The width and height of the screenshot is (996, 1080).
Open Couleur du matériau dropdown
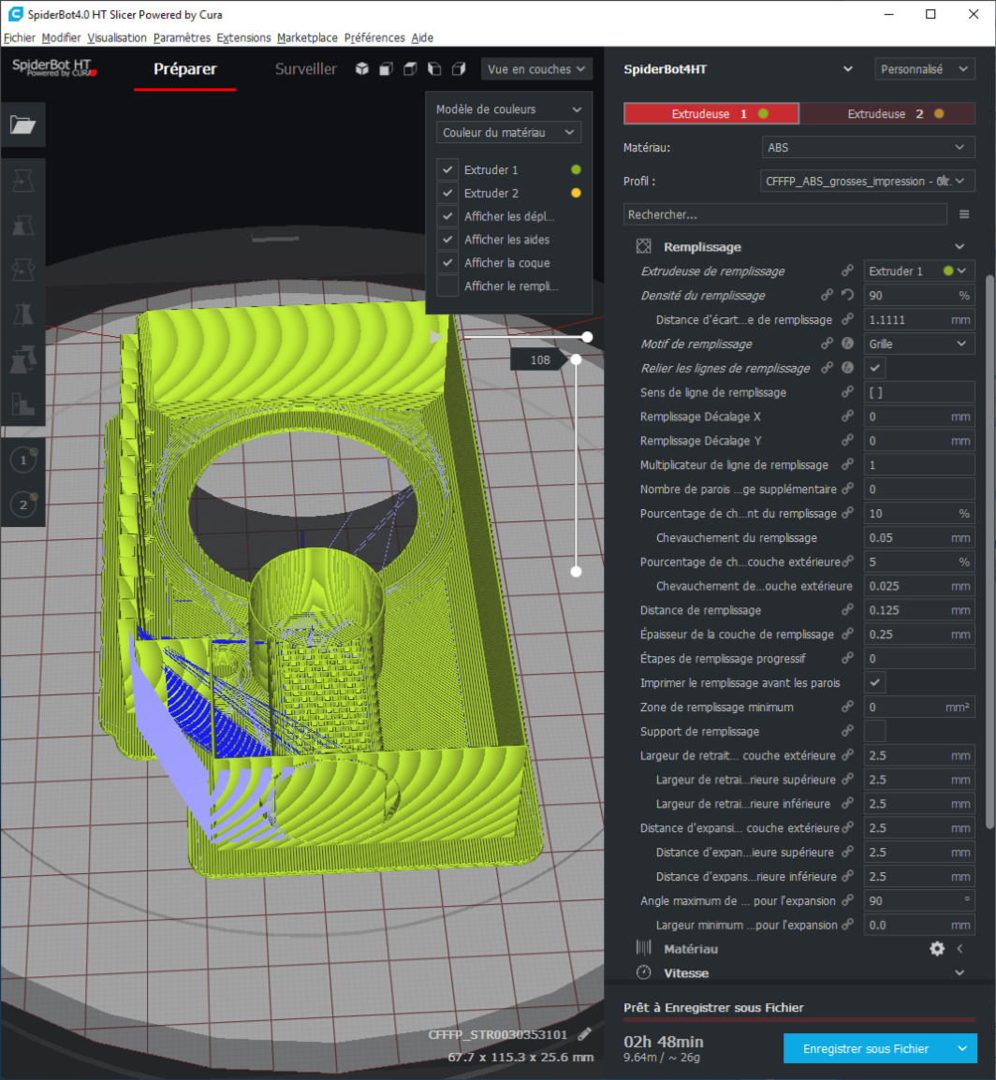click(x=508, y=132)
